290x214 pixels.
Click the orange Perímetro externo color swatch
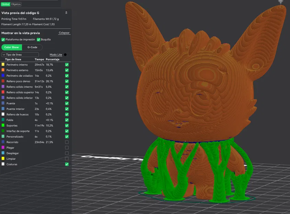point(3,70)
